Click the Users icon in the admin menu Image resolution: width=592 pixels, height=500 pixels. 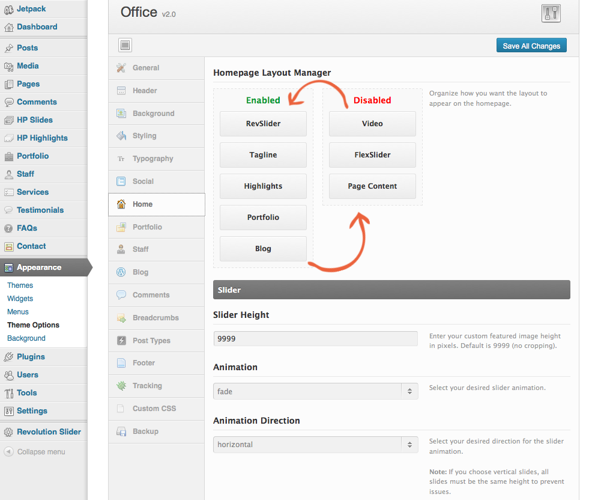tap(8, 375)
